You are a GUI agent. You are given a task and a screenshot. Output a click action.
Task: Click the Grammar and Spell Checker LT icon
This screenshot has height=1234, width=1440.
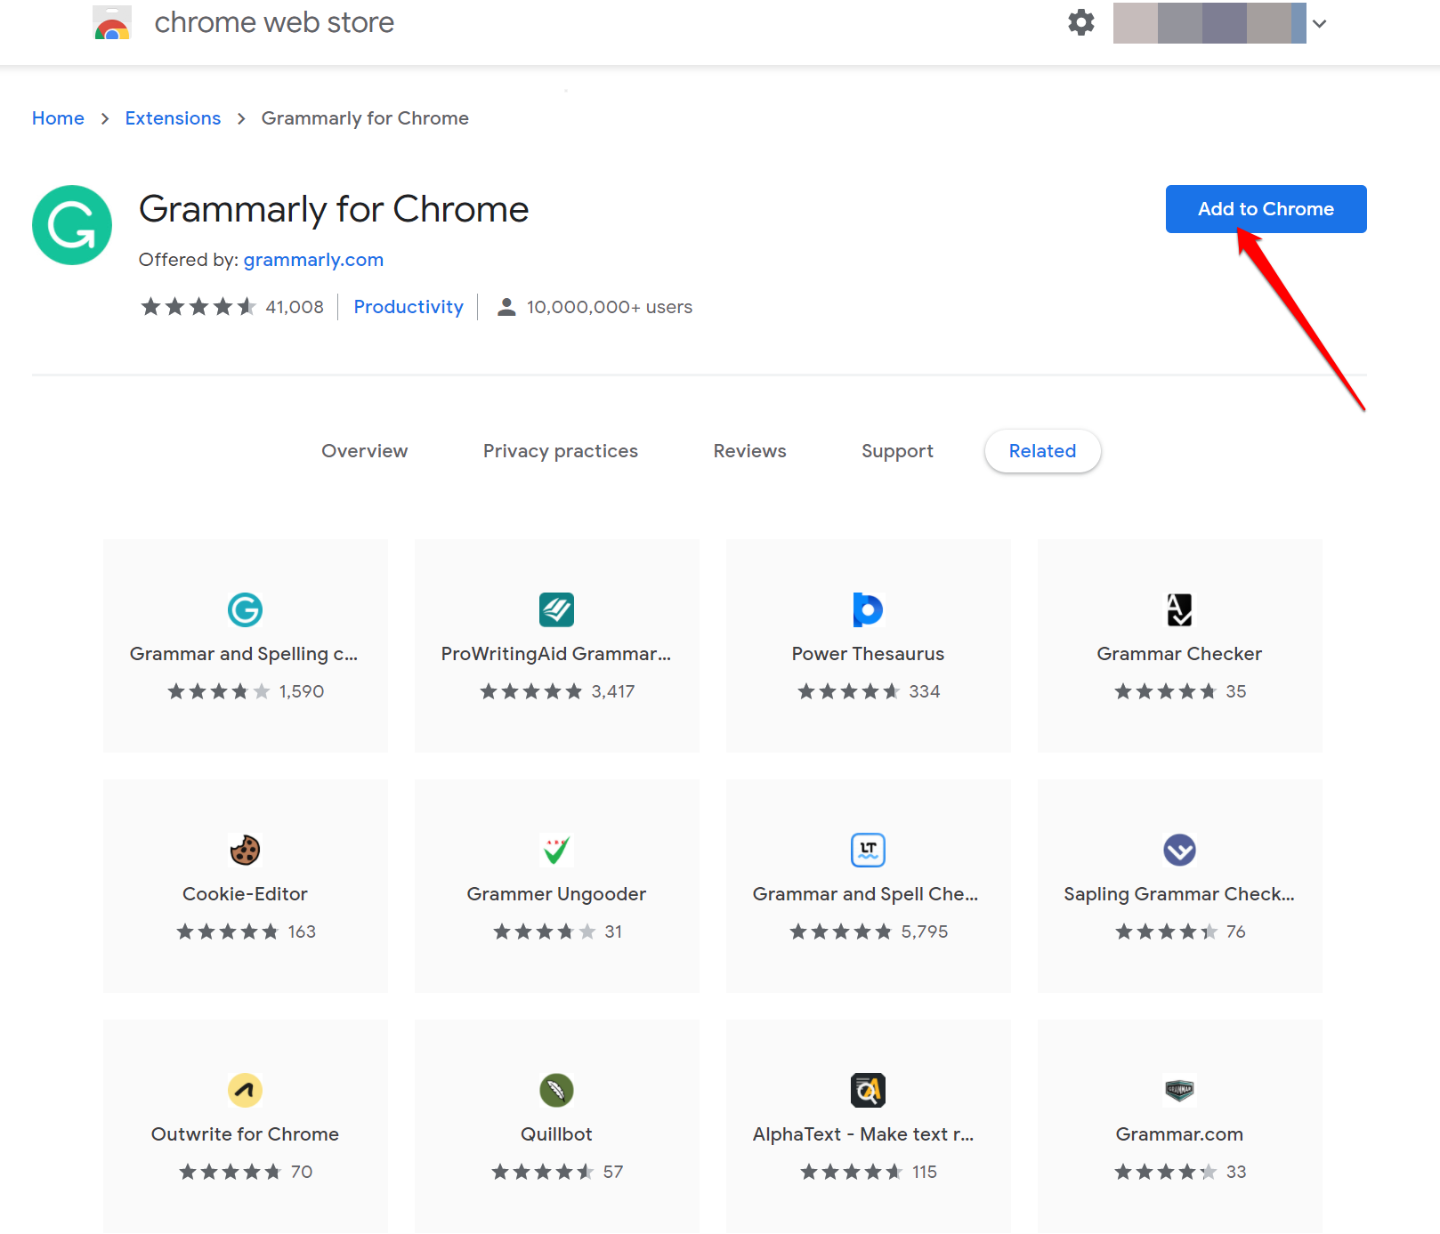tap(868, 850)
